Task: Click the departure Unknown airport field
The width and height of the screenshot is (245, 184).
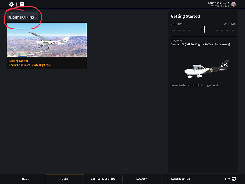Action: (182, 27)
